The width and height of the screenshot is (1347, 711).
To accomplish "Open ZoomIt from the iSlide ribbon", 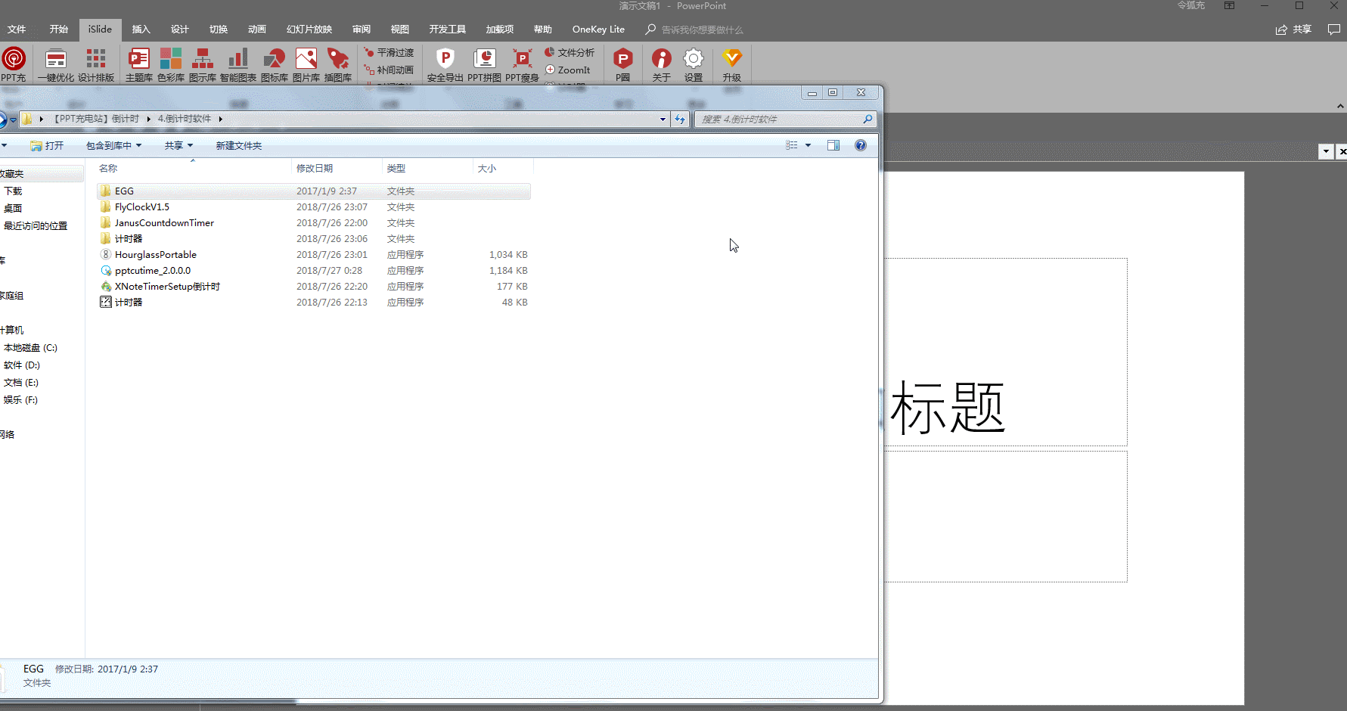I will point(570,70).
